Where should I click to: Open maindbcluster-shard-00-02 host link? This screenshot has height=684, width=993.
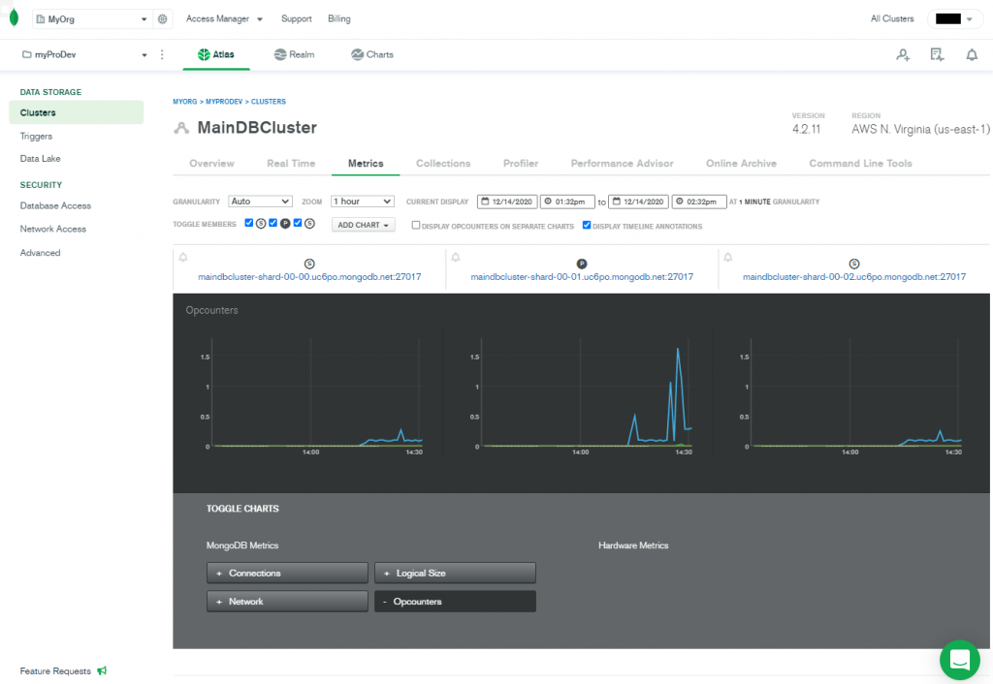[854, 276]
